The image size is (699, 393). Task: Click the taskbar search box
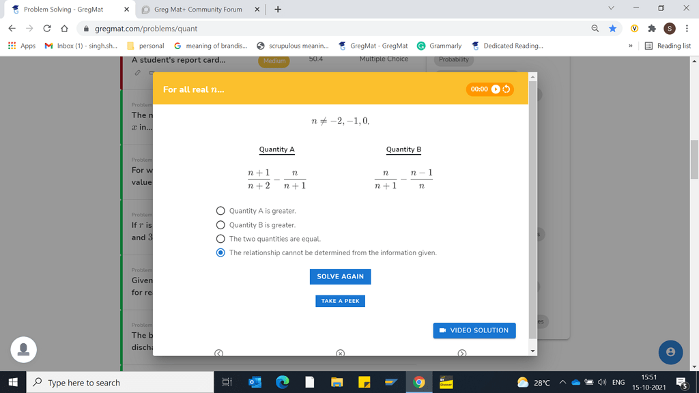click(x=120, y=382)
